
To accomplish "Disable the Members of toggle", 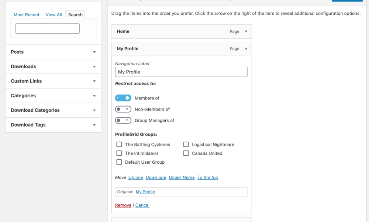I will (x=123, y=98).
